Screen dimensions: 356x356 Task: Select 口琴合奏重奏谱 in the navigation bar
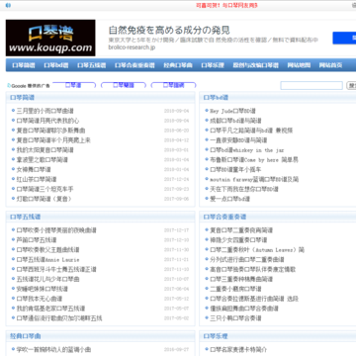tap(134, 65)
